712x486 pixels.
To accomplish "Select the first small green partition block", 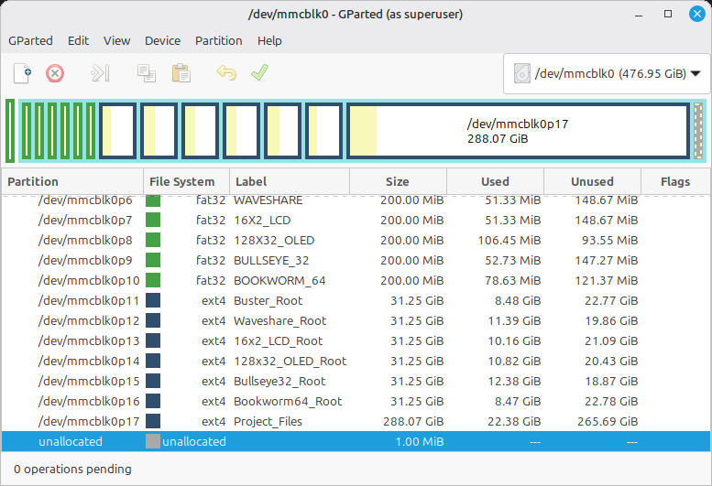I will [x=10, y=131].
